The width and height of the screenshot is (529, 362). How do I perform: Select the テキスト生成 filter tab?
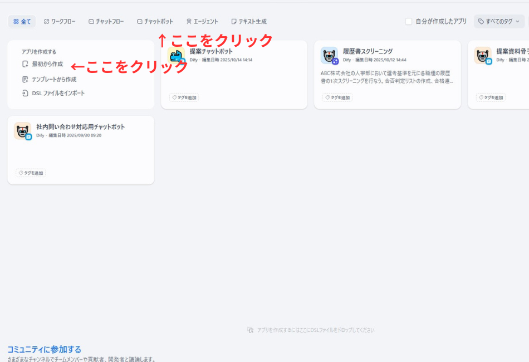tap(249, 21)
